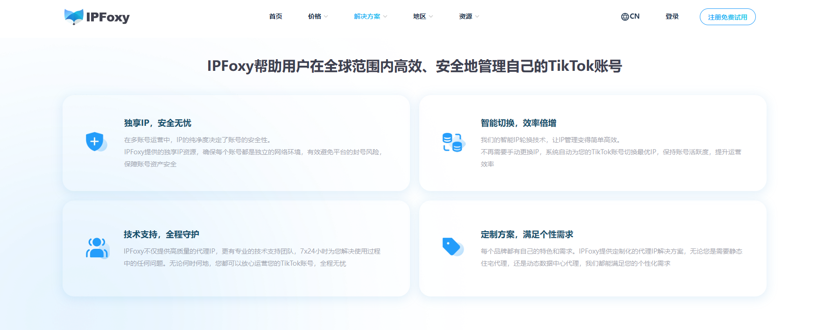
Task: Click the IPFoxy logo
Action: [x=97, y=17]
